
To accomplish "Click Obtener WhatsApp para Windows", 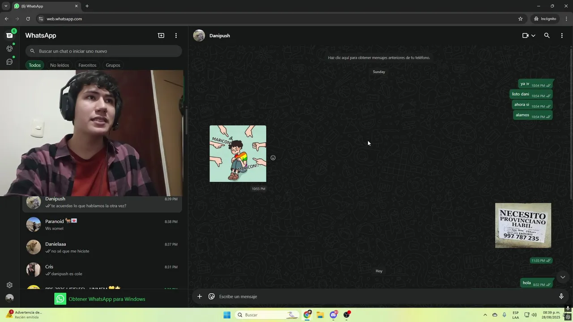I will tap(100, 299).
